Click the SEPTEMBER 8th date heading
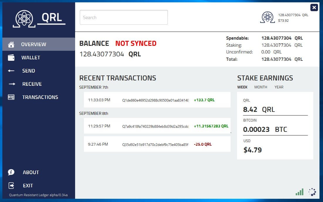323x202 pixels. click(94, 113)
